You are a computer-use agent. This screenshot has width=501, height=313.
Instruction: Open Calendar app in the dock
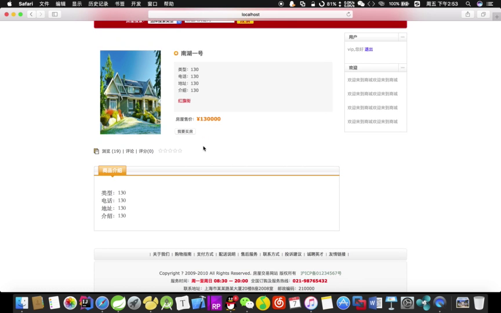(x=295, y=303)
